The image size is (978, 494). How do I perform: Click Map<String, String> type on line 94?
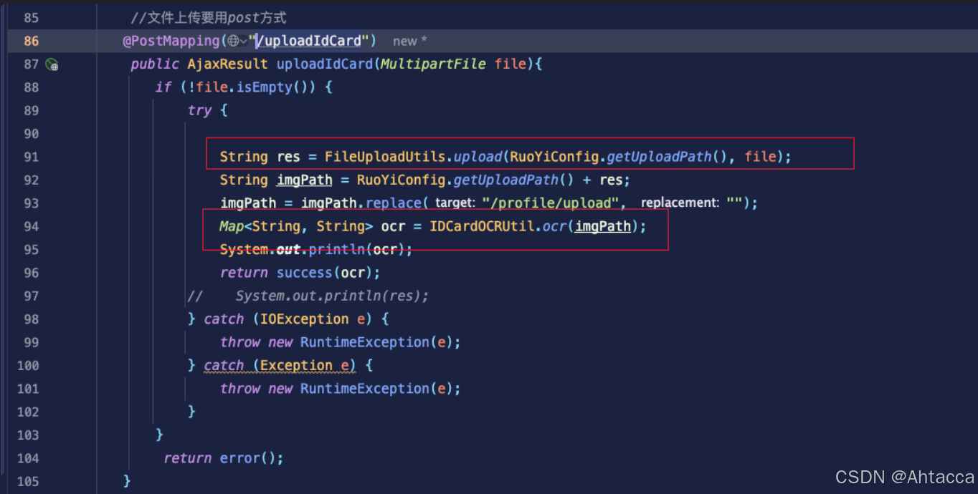296,226
